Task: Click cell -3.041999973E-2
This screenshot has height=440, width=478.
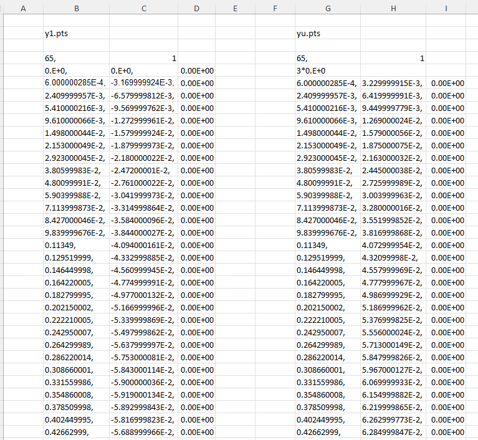Action: point(144,195)
